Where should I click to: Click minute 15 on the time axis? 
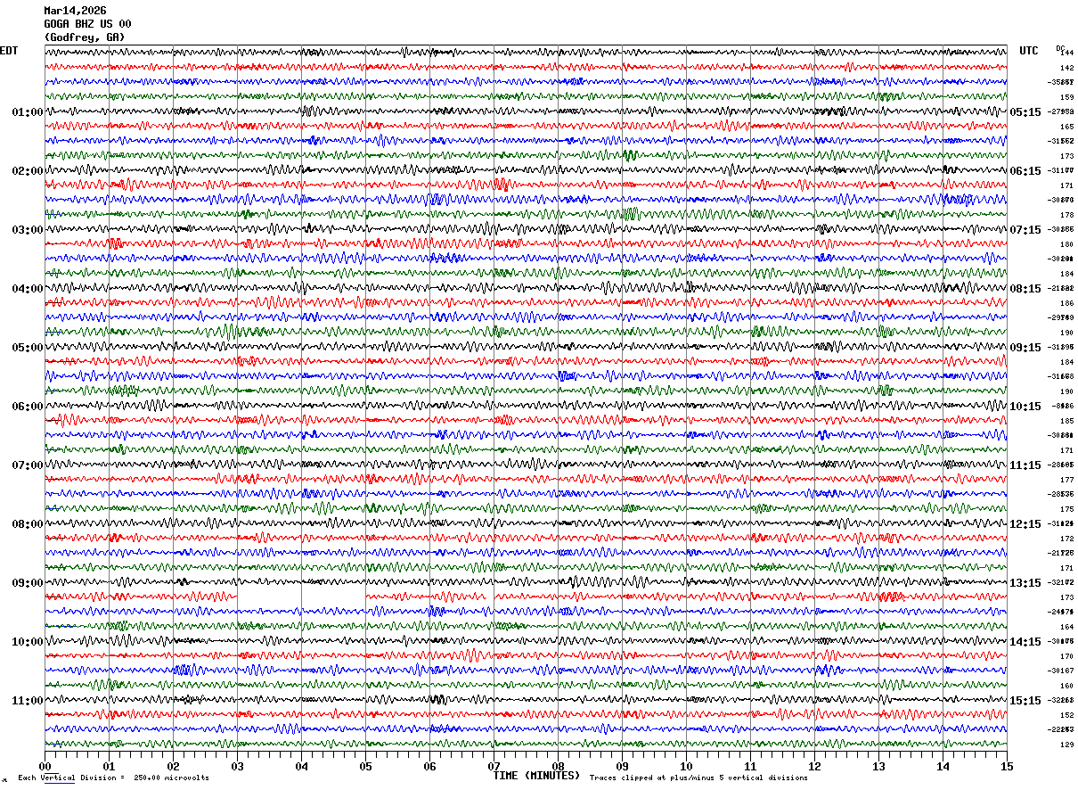pyautogui.click(x=1006, y=766)
